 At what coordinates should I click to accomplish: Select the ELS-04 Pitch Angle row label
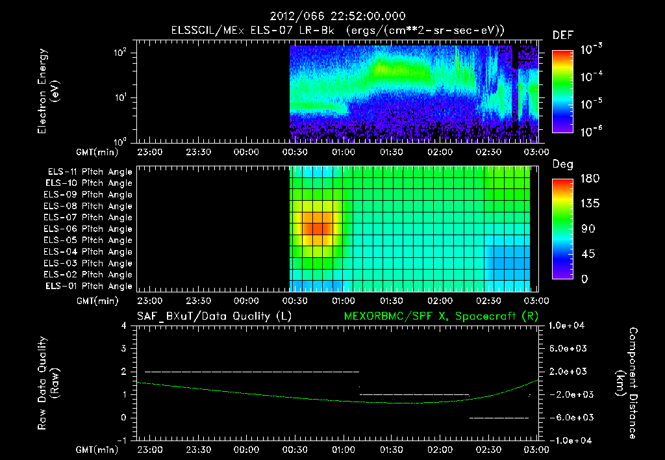(x=88, y=251)
